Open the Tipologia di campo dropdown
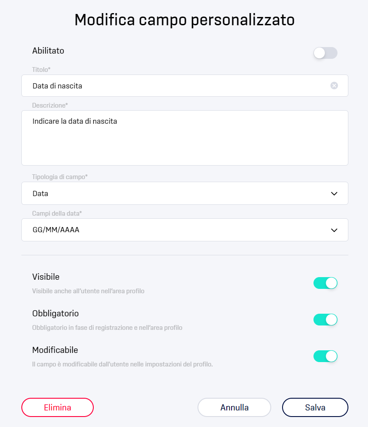 click(x=185, y=193)
